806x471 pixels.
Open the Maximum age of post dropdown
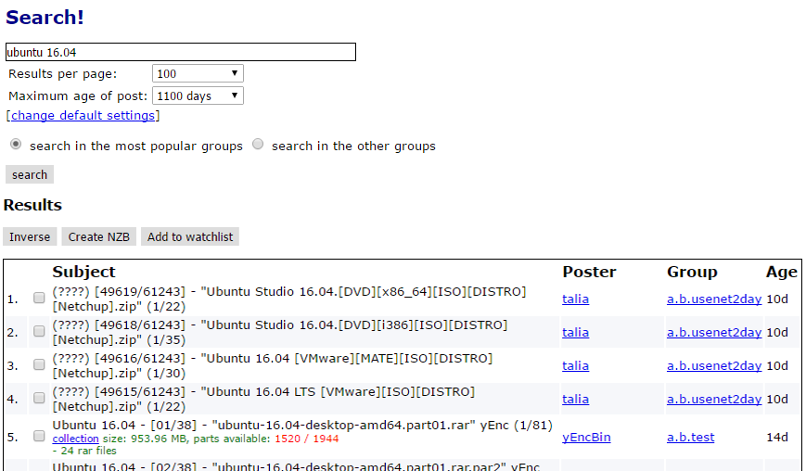[198, 95]
